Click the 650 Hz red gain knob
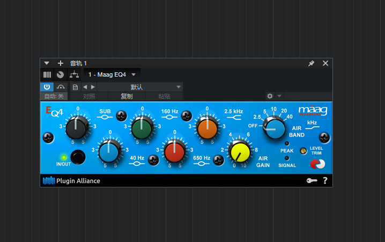The image size is (385, 242). click(174, 152)
